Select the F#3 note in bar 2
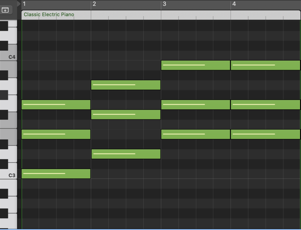This screenshot has width=301, height=230. coord(126,114)
